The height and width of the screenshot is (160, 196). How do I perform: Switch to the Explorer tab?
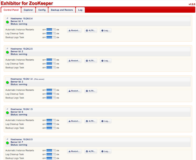pos(28,10)
